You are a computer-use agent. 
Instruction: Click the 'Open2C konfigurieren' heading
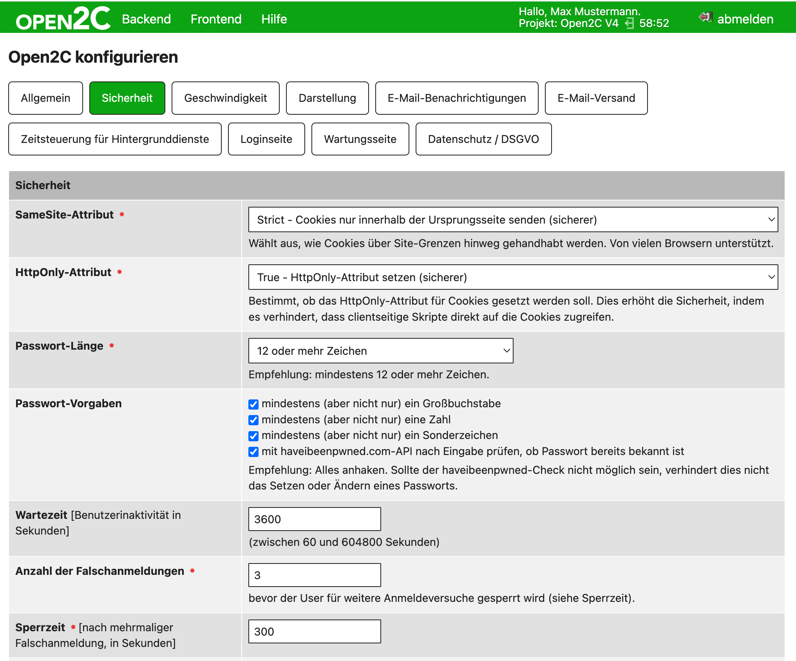tap(93, 57)
